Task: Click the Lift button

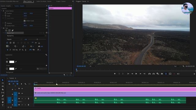Action: (149, 74)
